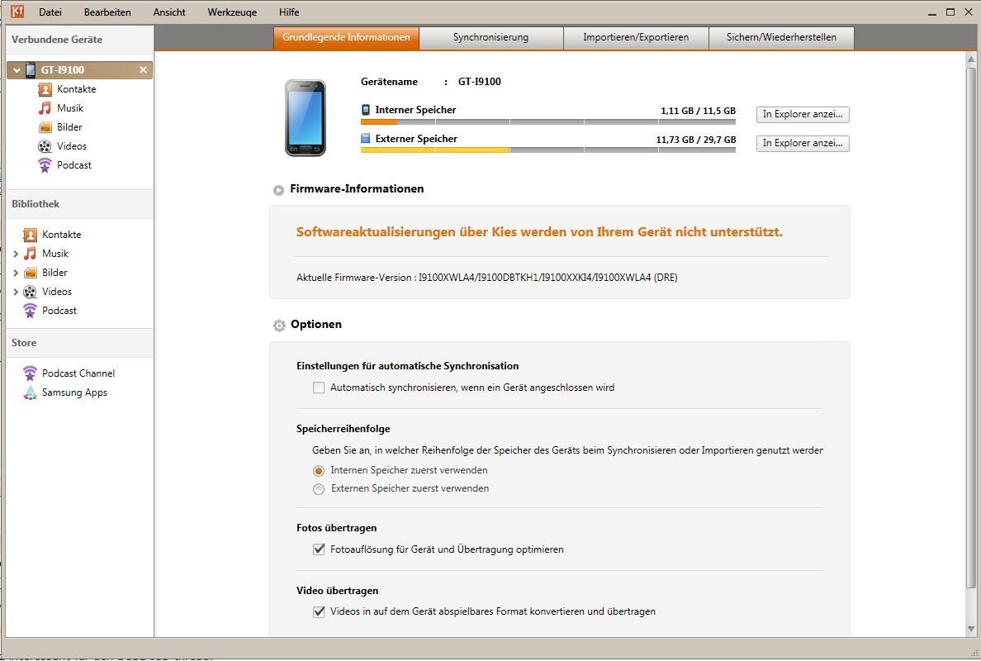Open the Bearbeiten menu
This screenshot has width=981, height=661.
click(107, 12)
